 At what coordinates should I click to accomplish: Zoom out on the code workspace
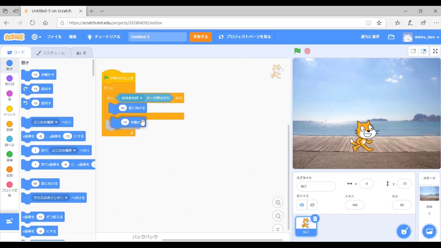[x=278, y=216]
